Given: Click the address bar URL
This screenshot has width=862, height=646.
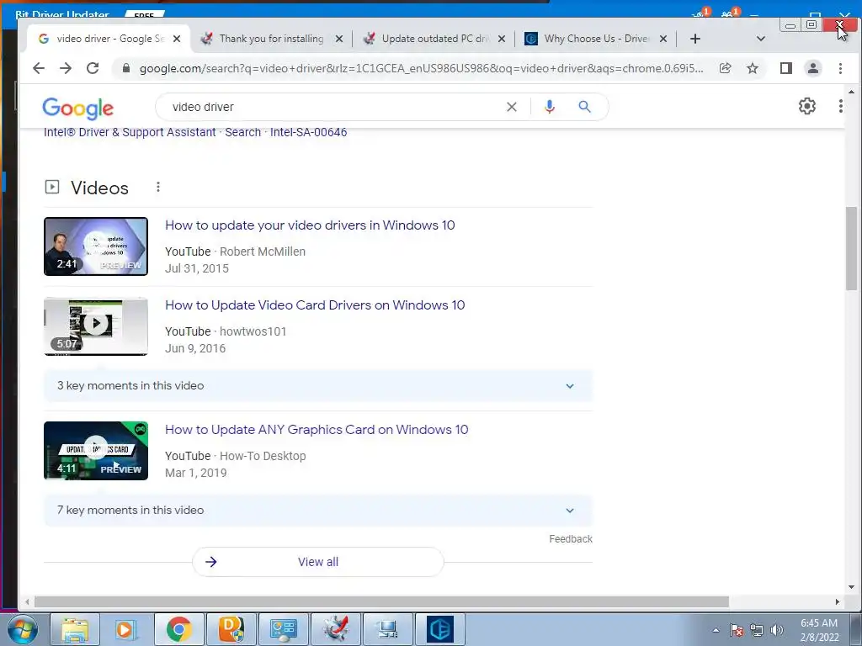Looking at the screenshot, I should pos(421,69).
